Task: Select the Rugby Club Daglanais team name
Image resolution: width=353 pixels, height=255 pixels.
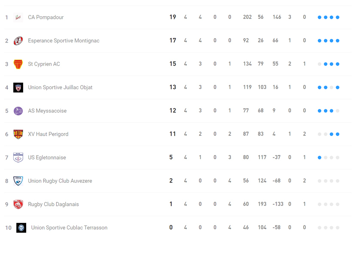Action: pos(53,204)
